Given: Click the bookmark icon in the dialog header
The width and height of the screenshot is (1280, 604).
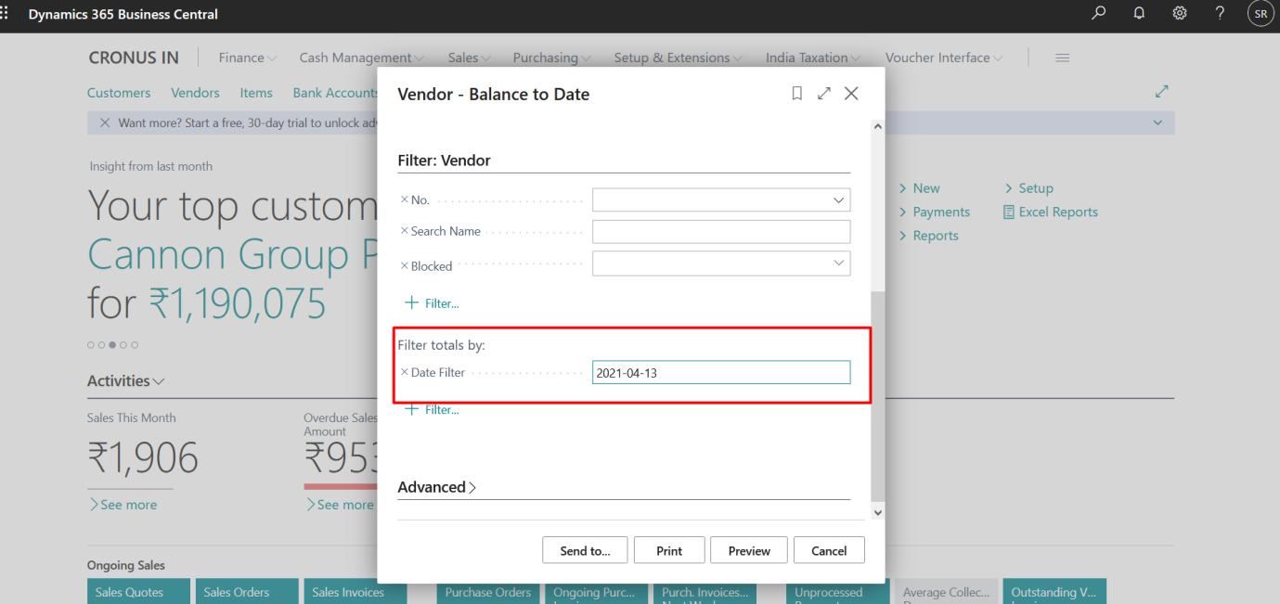Looking at the screenshot, I should click(x=796, y=93).
